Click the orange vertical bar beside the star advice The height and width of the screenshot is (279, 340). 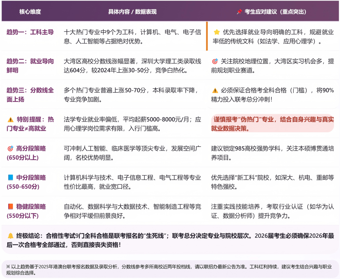point(207,36)
